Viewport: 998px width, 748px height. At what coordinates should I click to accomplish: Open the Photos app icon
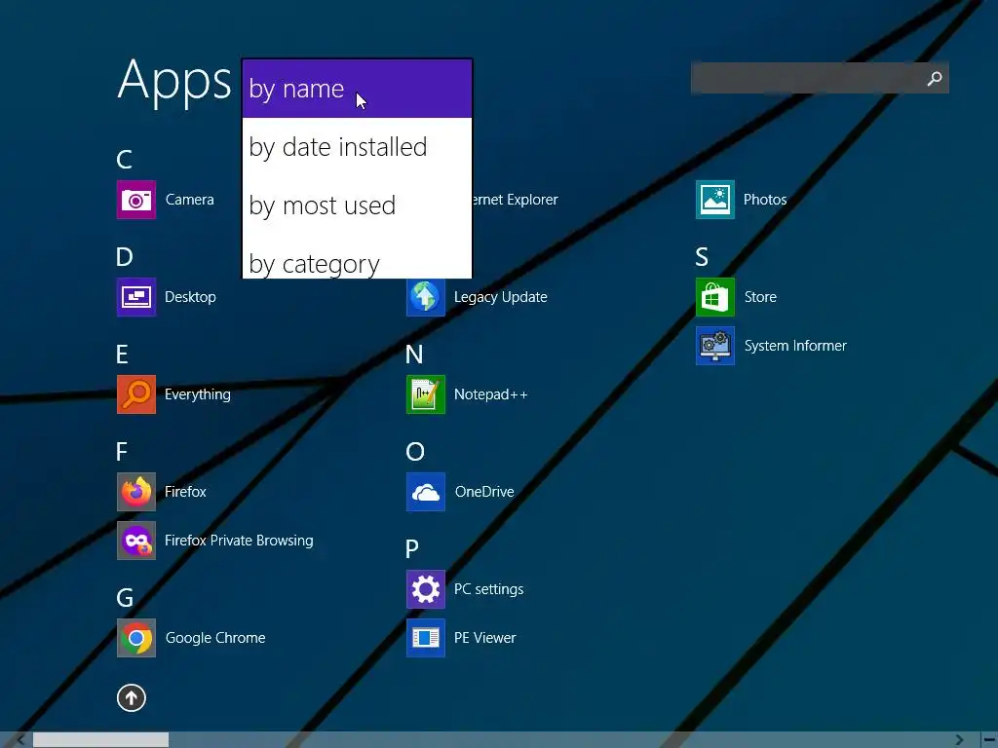click(x=714, y=200)
